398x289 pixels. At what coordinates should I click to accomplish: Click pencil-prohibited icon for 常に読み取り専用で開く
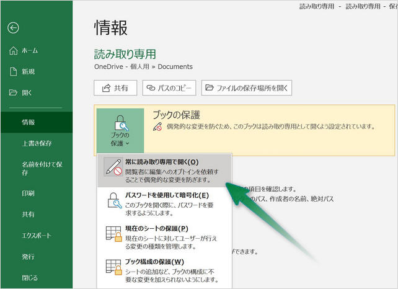pyautogui.click(x=113, y=167)
